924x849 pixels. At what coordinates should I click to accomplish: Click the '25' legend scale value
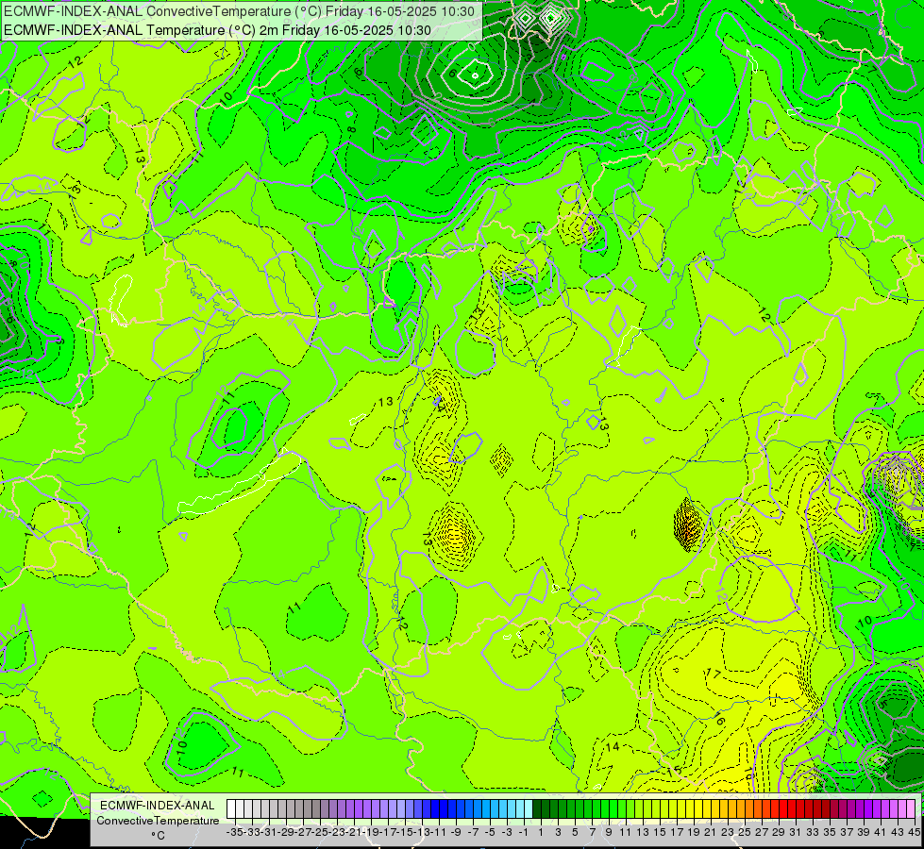click(x=745, y=832)
